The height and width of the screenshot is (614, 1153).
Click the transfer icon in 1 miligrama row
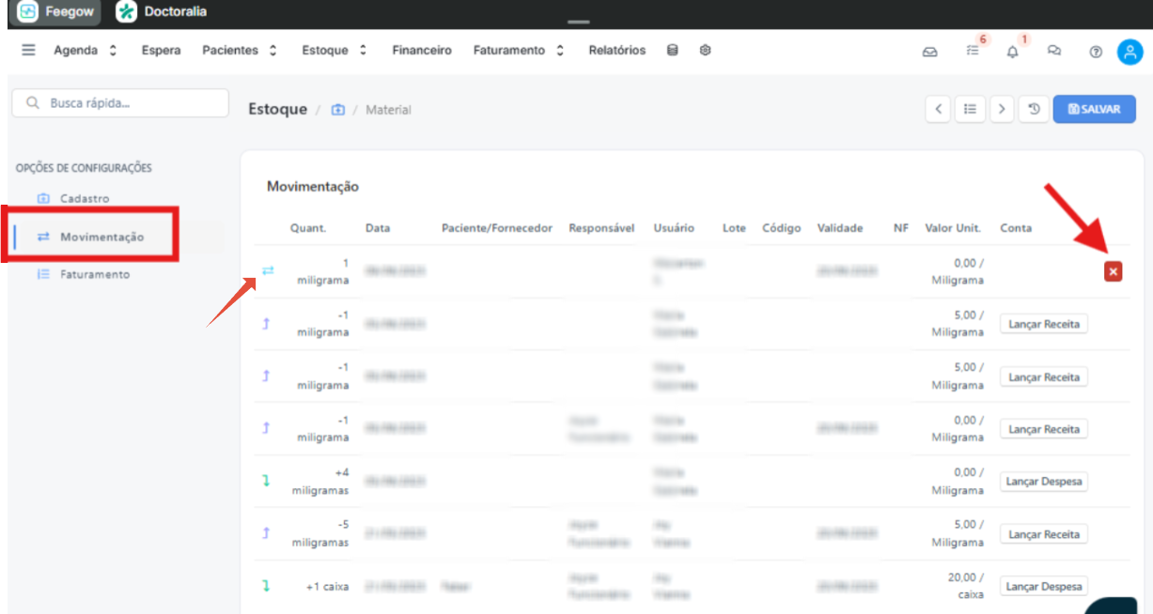click(268, 270)
